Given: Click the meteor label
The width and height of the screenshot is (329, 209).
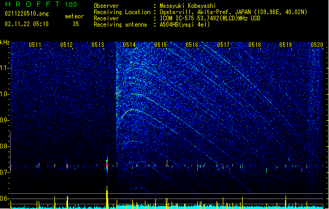Looking at the screenshot, I should coord(74,16).
